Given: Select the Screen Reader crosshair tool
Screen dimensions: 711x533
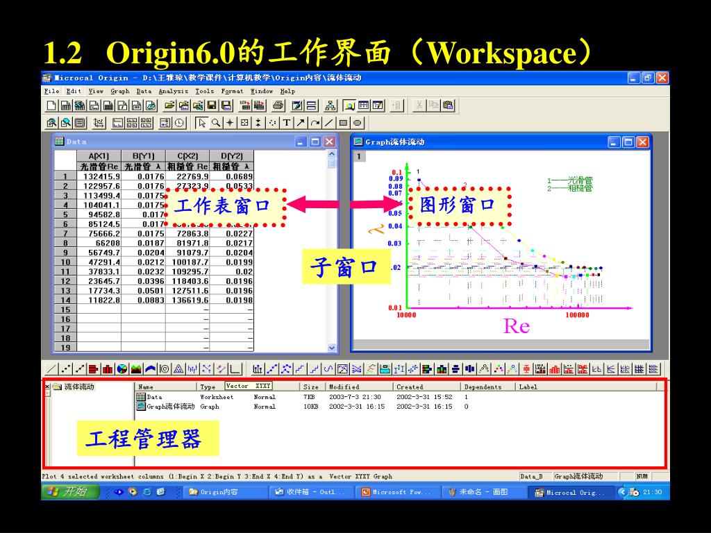Looking at the screenshot, I should pyautogui.click(x=231, y=123).
